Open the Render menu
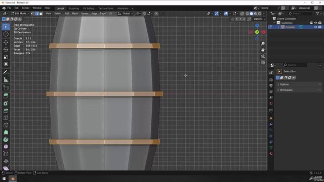The image size is (324, 182). click(26, 8)
